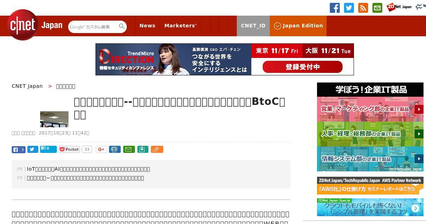Visit ZDNet Japan logo link
Image resolution: width=426 pixels, height=224 pixels.
[399, 7]
